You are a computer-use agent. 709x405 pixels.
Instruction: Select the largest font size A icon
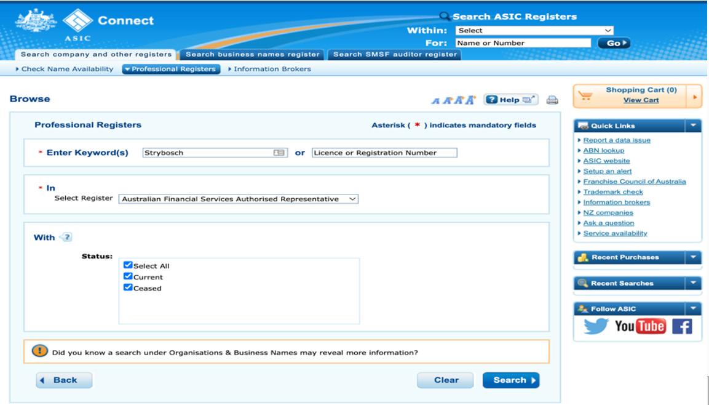470,100
